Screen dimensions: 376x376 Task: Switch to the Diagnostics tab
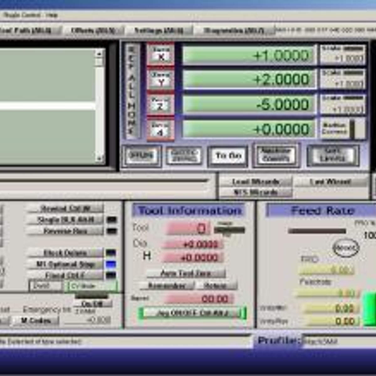click(x=233, y=30)
